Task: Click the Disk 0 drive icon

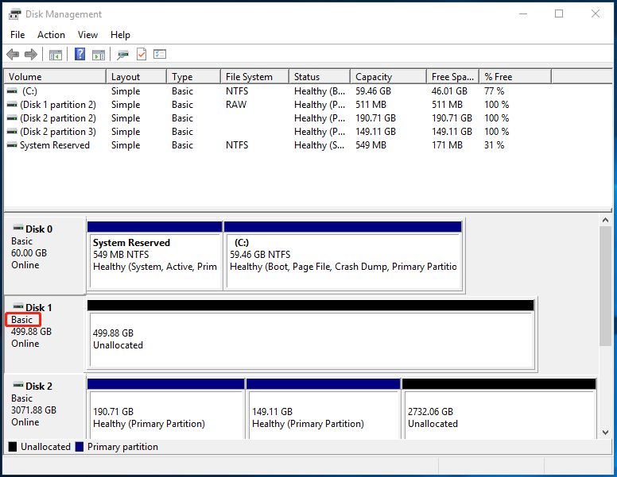Action: (18, 228)
